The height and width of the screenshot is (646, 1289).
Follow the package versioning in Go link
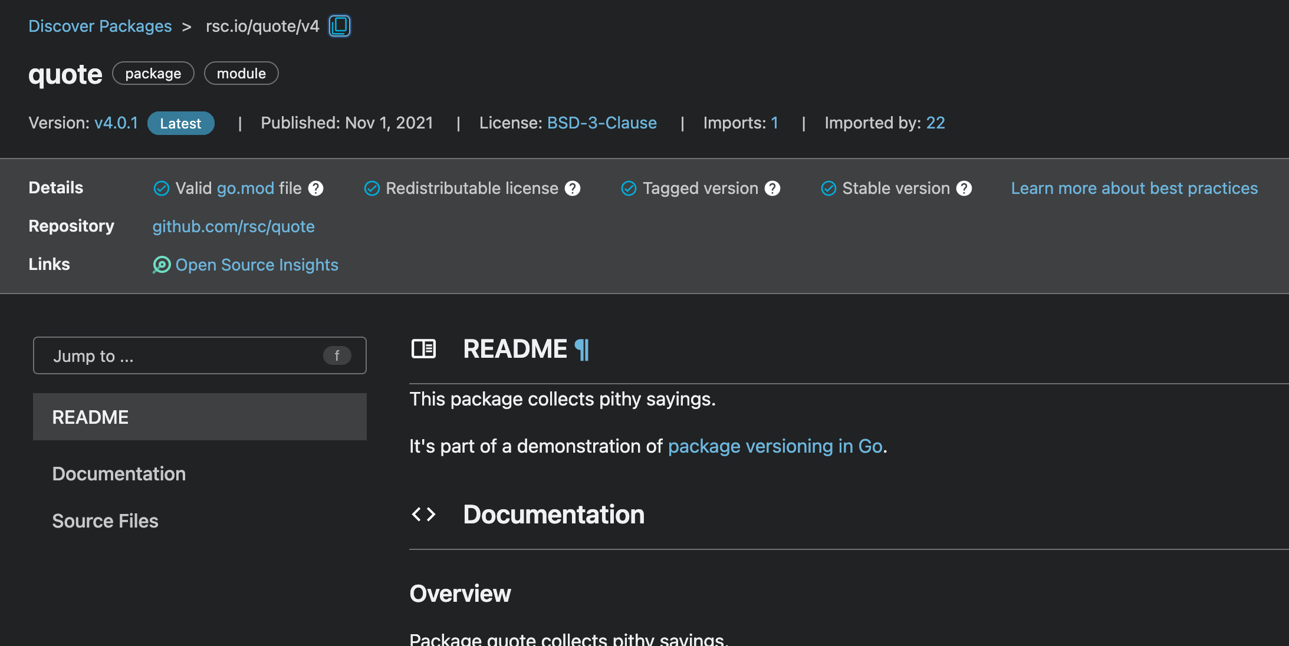[775, 447]
